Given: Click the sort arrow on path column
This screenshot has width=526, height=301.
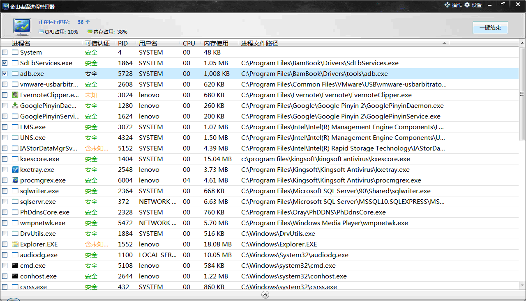Looking at the screenshot, I should (x=444, y=43).
